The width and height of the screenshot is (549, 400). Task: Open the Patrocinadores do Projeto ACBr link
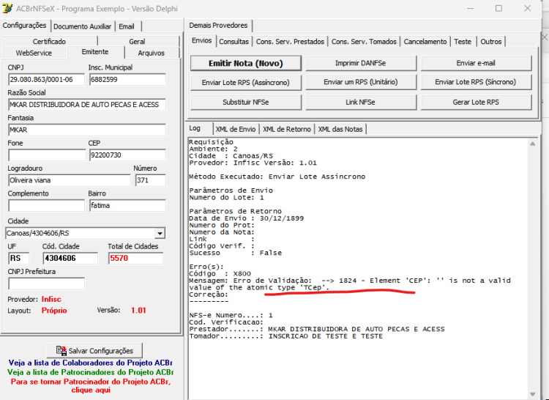(90, 372)
